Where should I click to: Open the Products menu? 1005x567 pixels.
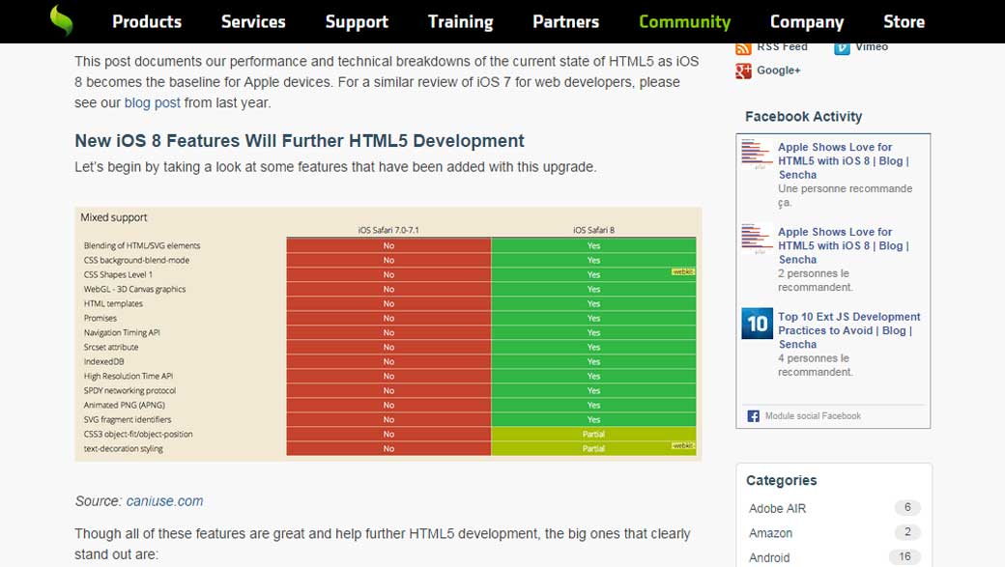tap(146, 21)
